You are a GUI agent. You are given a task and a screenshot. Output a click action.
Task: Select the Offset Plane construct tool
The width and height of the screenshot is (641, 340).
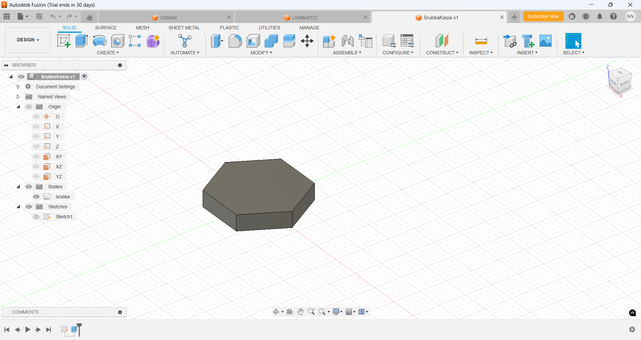pyautogui.click(x=442, y=41)
